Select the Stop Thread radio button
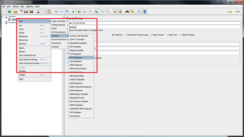Image resolution: width=244 pixels, height=137 pixels. 151,35
